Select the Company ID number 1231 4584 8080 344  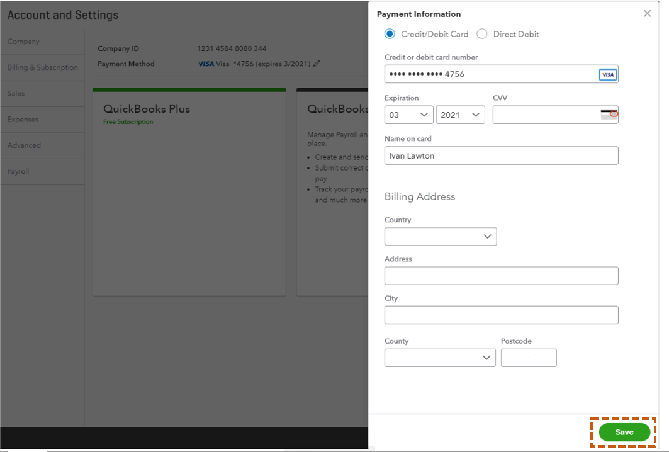232,48
